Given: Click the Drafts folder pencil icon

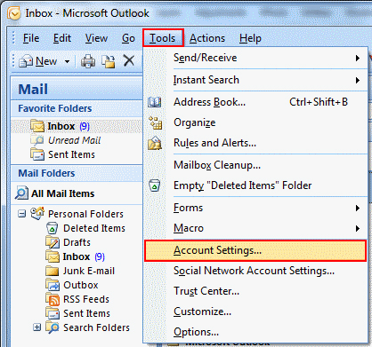Looking at the screenshot, I should [x=53, y=242].
